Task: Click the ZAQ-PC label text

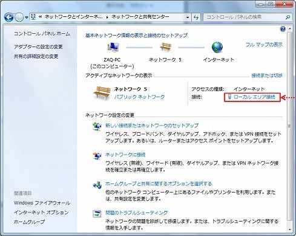Action: pos(112,60)
